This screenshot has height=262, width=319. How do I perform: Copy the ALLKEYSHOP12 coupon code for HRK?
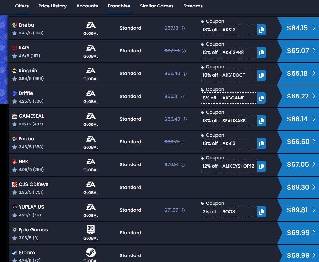(261, 166)
